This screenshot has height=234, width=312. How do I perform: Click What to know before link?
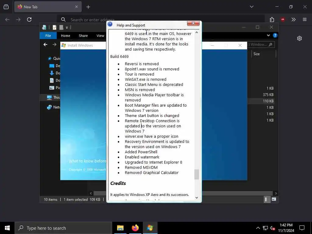pyautogui.click(x=87, y=161)
